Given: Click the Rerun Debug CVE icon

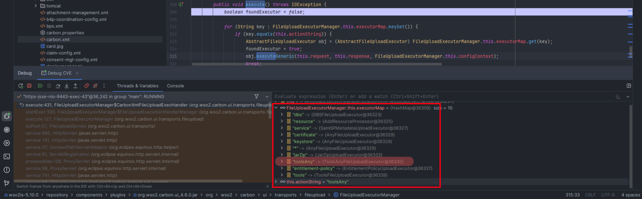Looking at the screenshot, I should [21, 86].
